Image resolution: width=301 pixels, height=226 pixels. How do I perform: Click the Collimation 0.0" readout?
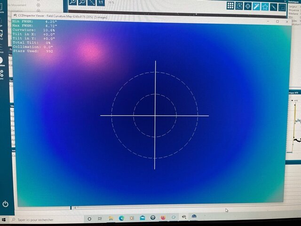pyautogui.click(x=32, y=47)
